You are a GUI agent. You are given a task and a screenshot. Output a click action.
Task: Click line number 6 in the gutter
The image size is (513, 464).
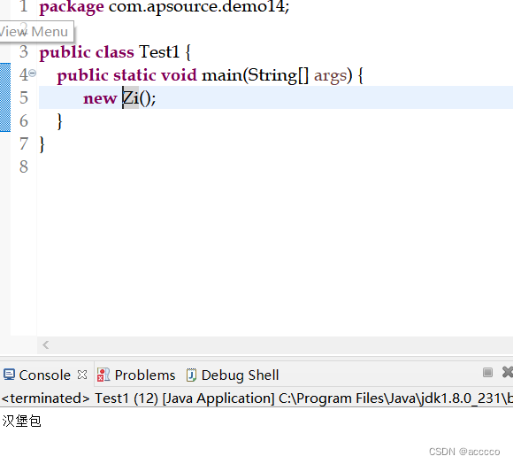pos(24,120)
